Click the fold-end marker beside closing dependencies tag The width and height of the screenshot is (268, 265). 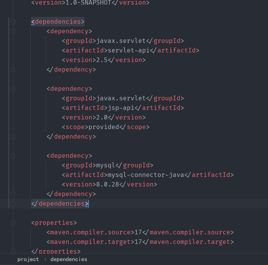coord(13,204)
